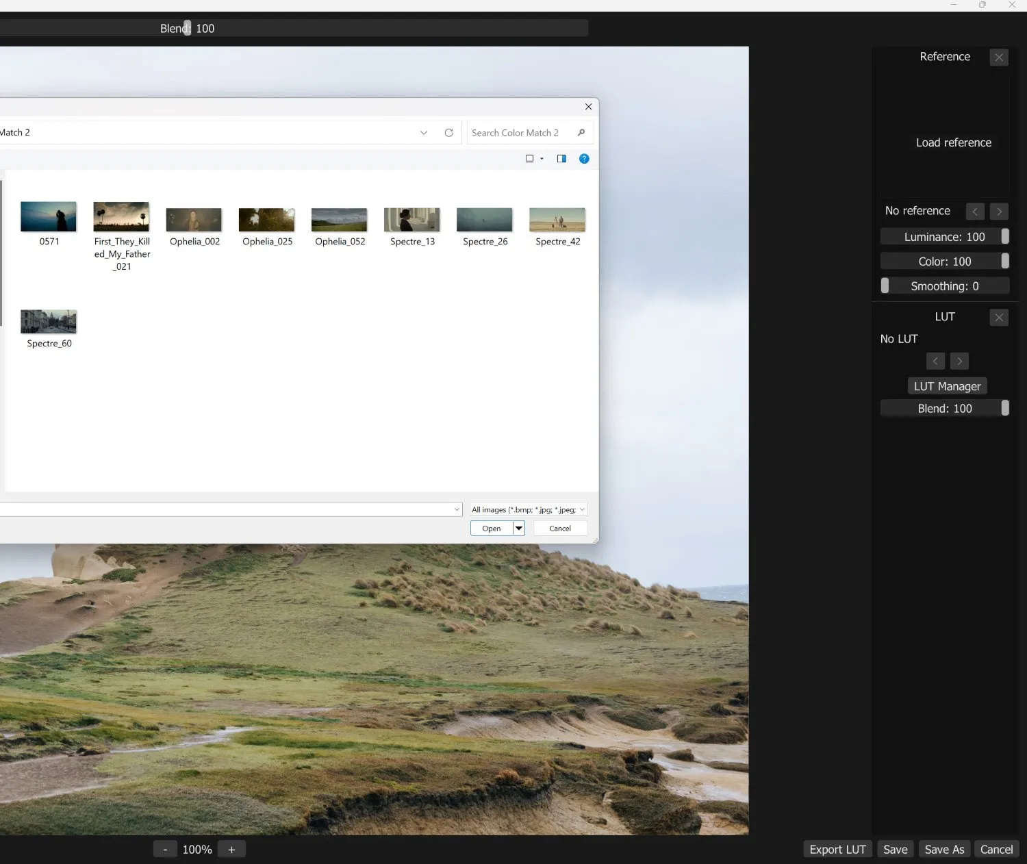Open dialog help icon
1027x864 pixels.
(584, 159)
